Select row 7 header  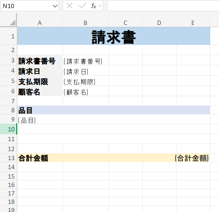pos(8,101)
